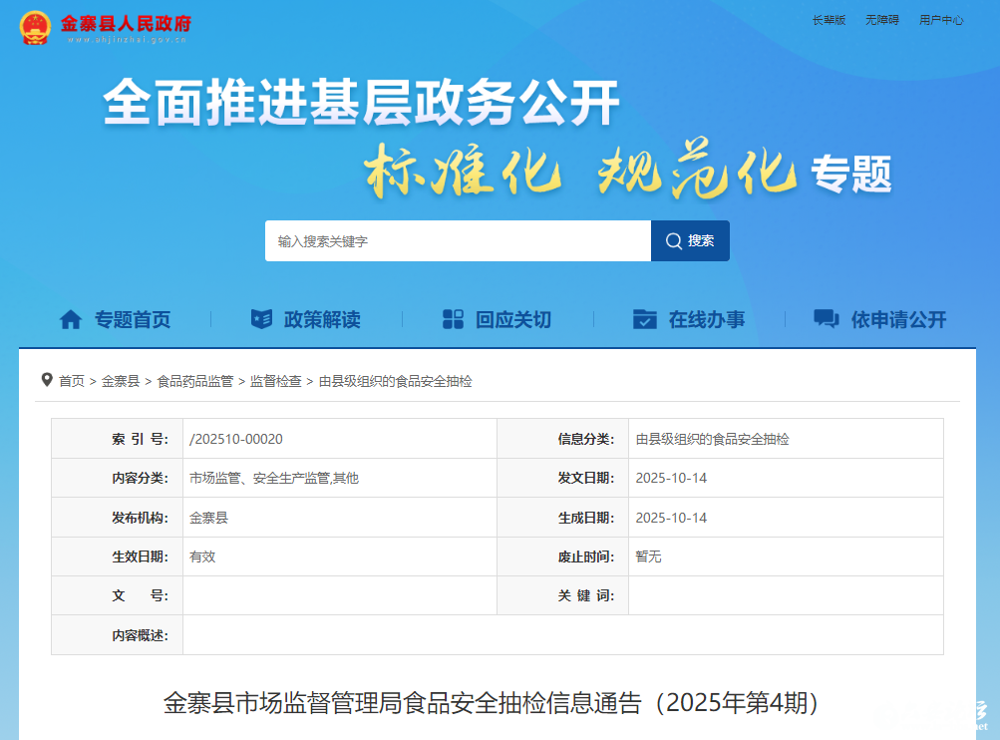The width and height of the screenshot is (1000, 740).
Task: Open the 回应关切 menu item
Action: coord(512,319)
